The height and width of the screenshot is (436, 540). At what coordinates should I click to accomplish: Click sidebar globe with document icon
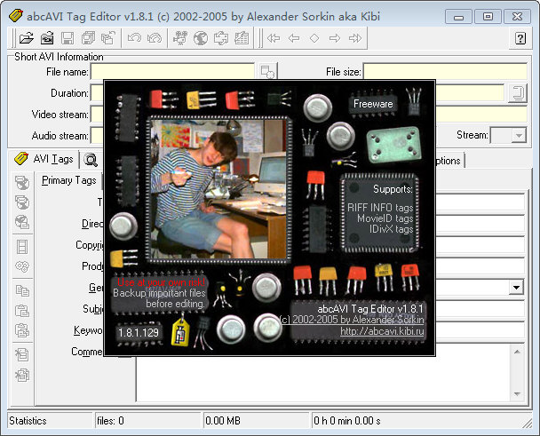[x=22, y=222]
